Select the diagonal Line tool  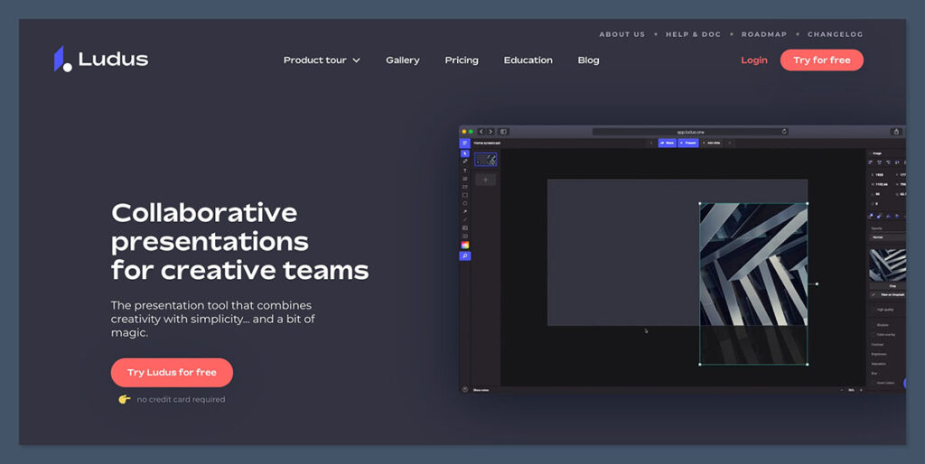[465, 220]
